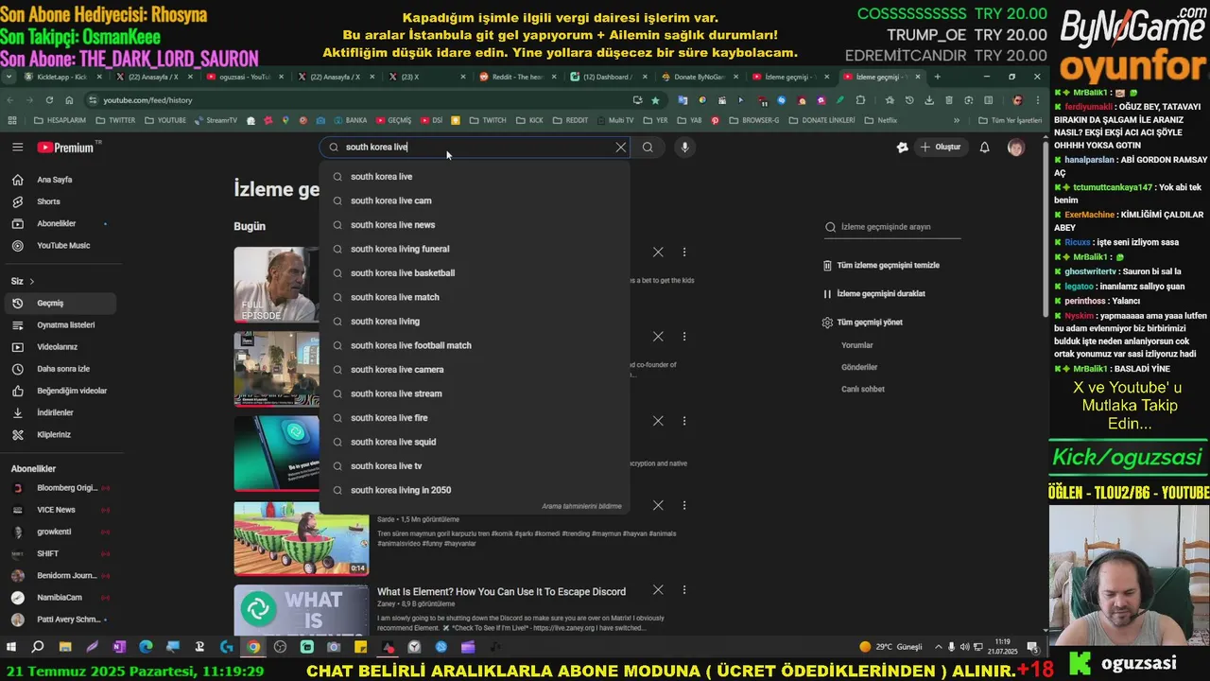Clear the search box with the X
Screen dimensions: 1210x681
(621, 147)
